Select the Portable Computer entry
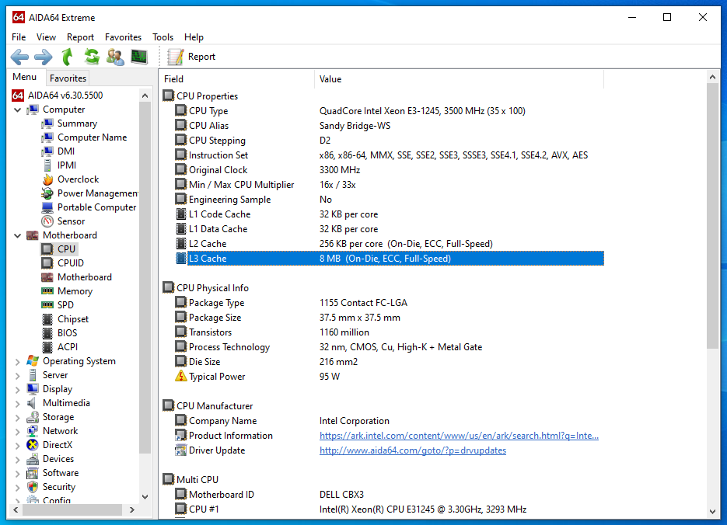 96,207
